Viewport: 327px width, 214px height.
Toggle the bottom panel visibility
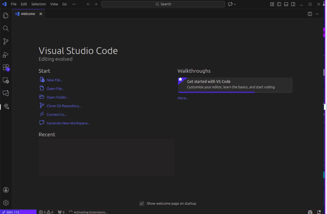[286, 4]
